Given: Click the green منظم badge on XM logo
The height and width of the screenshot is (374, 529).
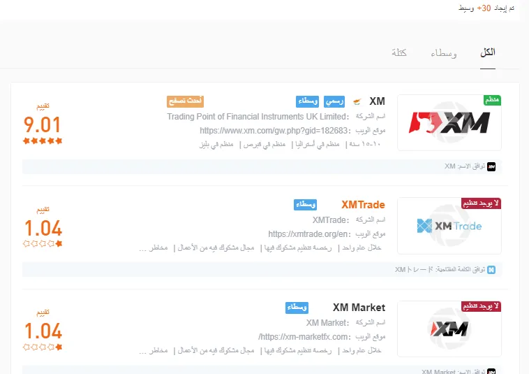Looking at the screenshot, I should 492,100.
